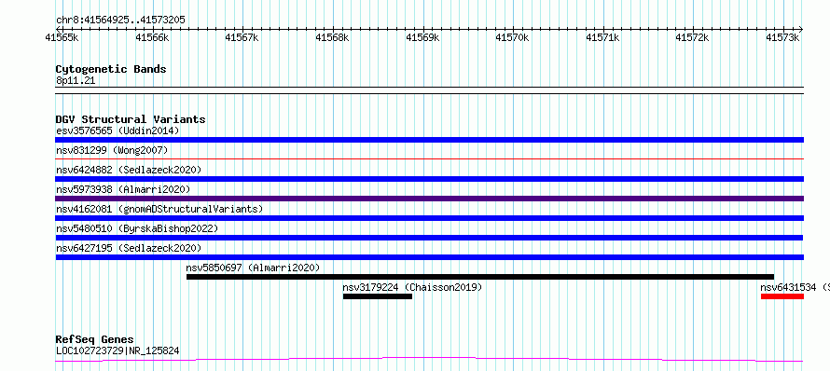Open the nsv831299 (Wong2007) variant label
The width and height of the screenshot is (830, 371).
112,150
